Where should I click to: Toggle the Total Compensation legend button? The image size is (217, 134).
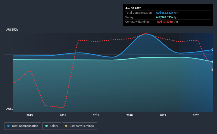click(23, 126)
